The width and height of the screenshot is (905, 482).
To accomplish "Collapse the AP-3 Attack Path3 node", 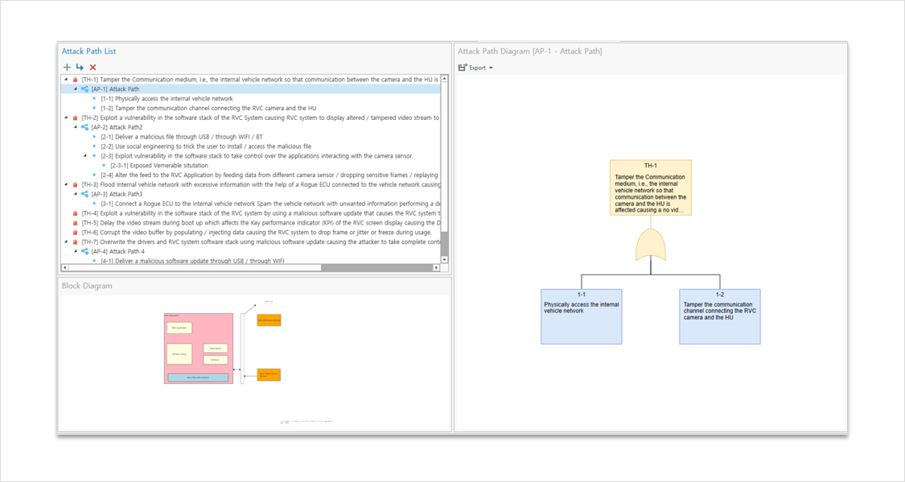I will (76, 194).
